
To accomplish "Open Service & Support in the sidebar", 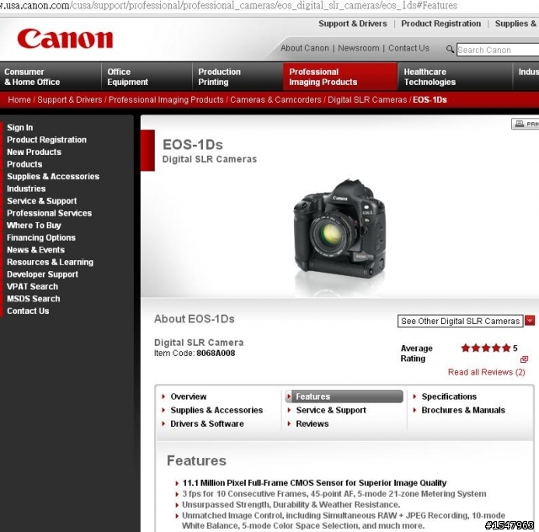I will coord(41,201).
